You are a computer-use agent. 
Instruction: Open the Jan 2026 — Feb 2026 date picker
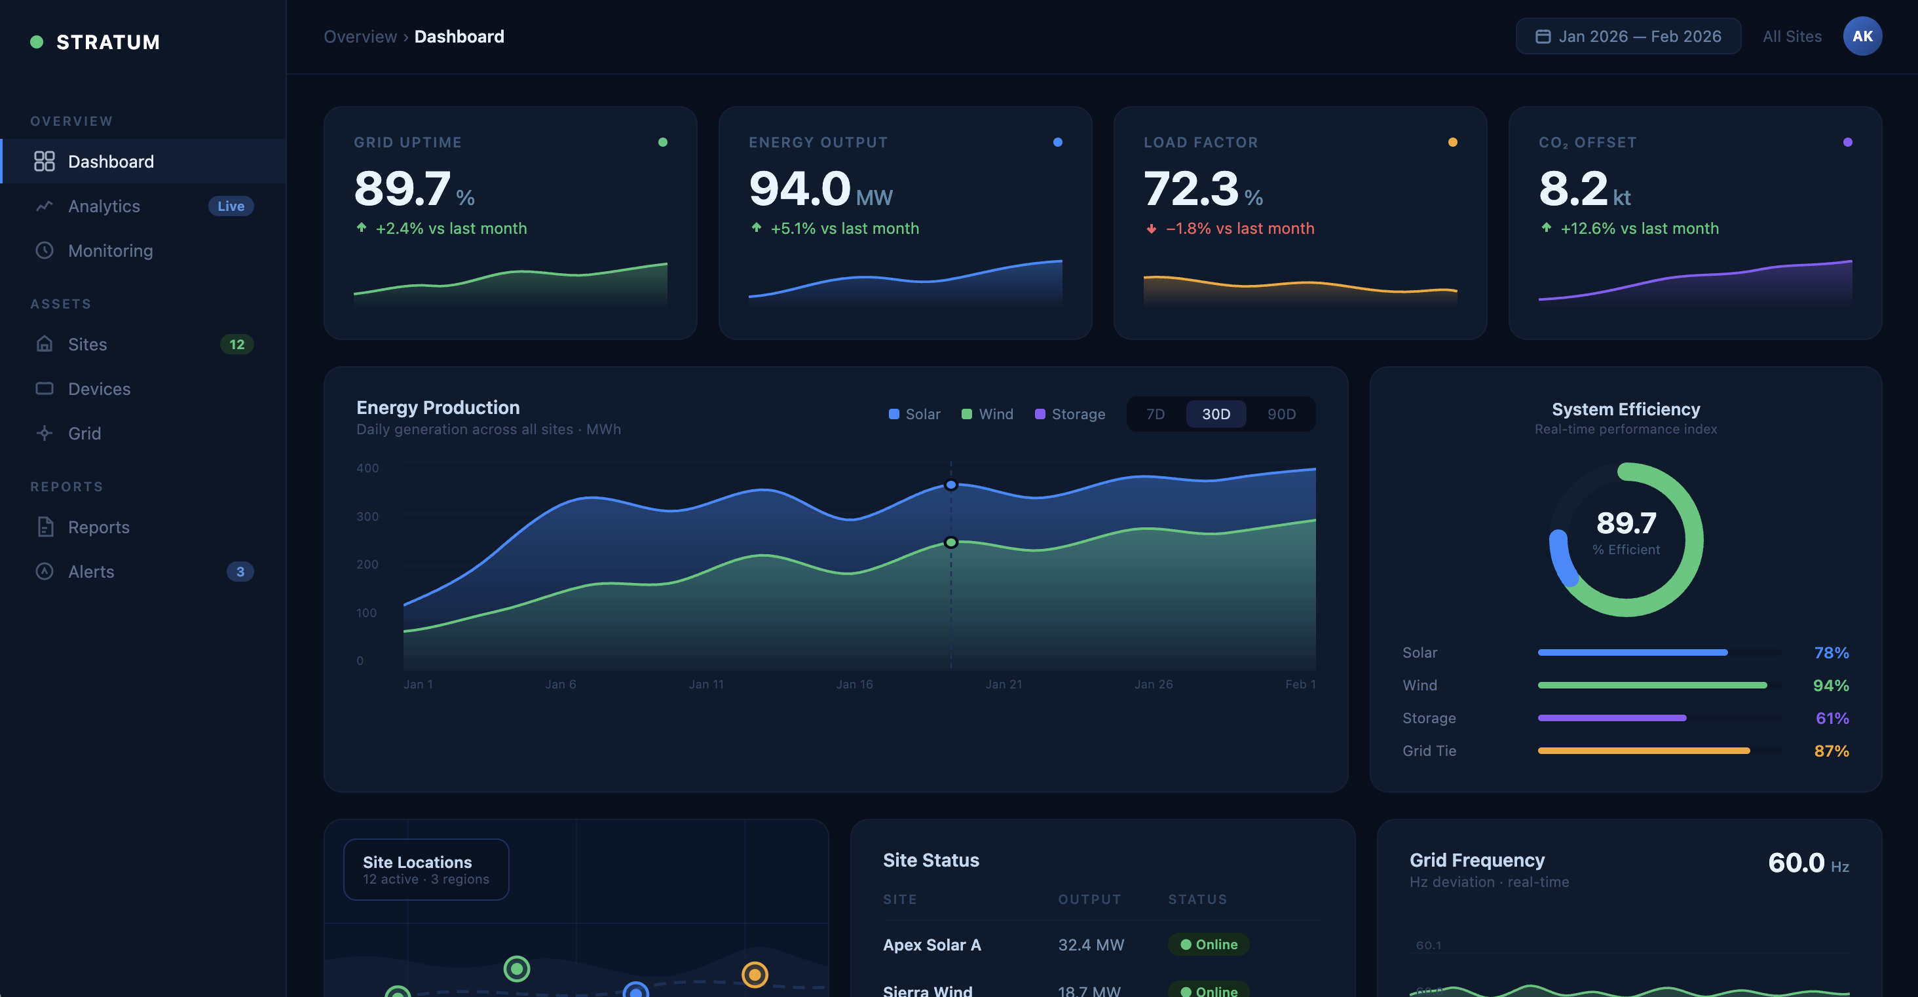point(1628,37)
